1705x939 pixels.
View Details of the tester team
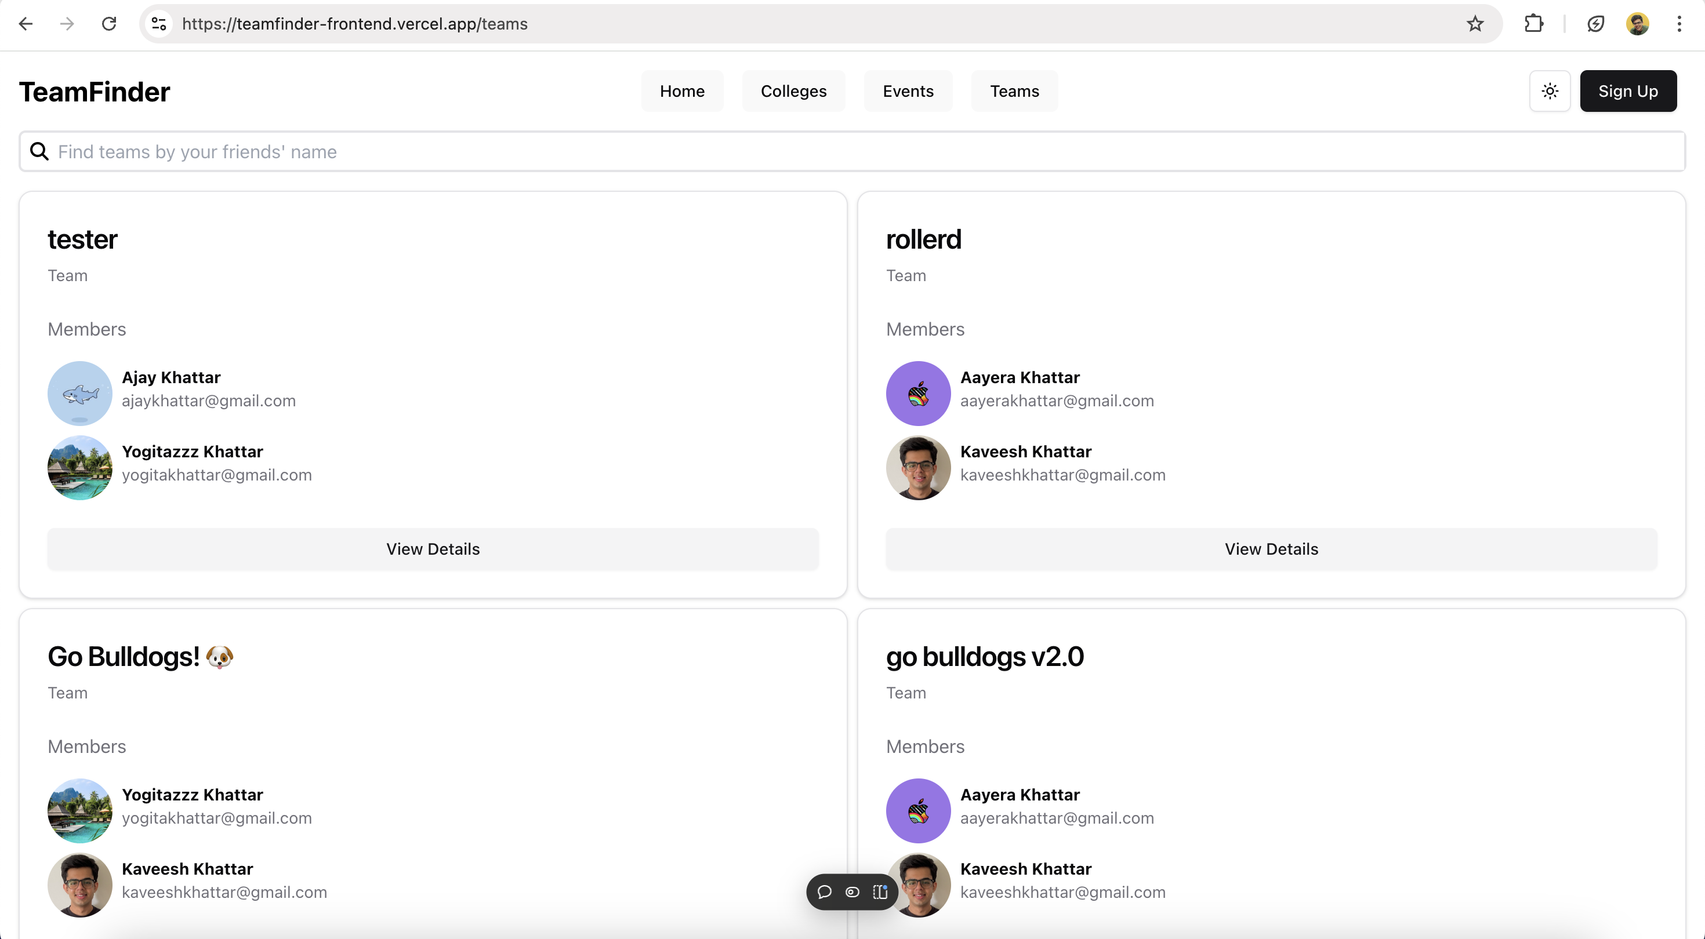click(x=433, y=548)
